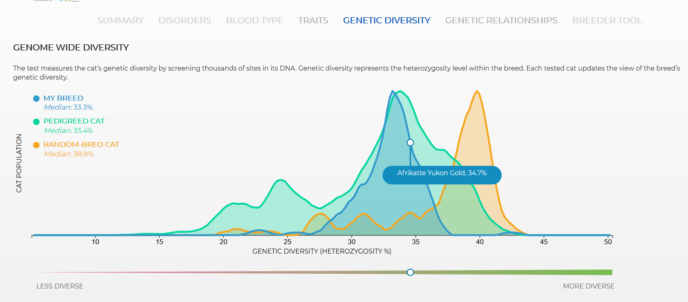
Task: Click the My Breed legend label
Action: [x=63, y=98]
